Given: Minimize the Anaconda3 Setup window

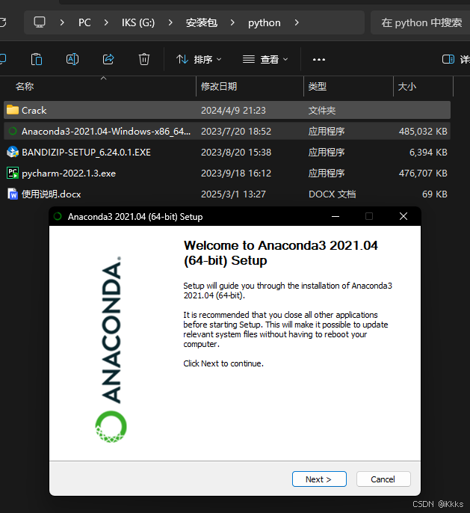Looking at the screenshot, I should pos(336,216).
